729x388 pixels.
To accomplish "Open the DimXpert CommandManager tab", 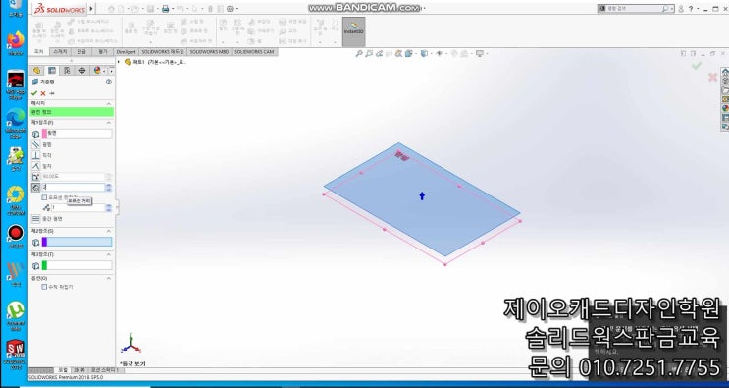I will [x=126, y=52].
